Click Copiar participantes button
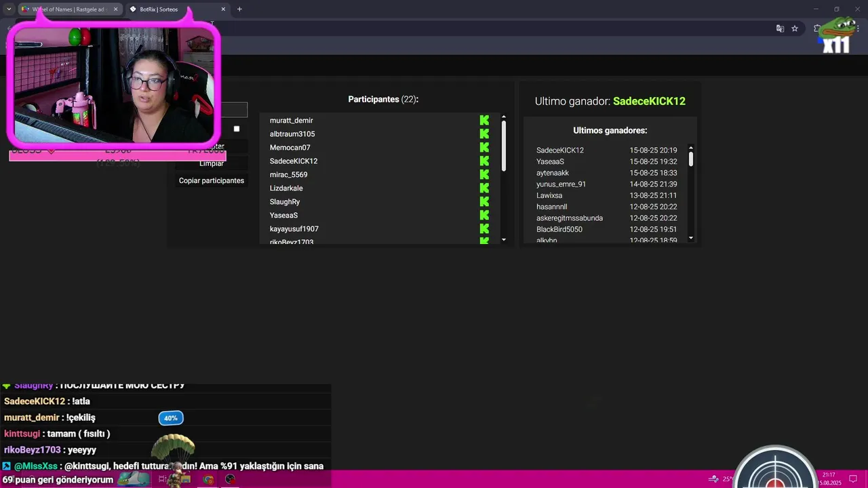This screenshot has width=868, height=488. tap(212, 180)
